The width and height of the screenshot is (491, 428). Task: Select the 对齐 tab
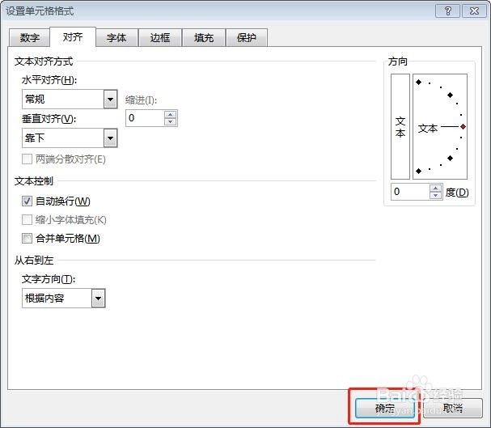click(73, 37)
